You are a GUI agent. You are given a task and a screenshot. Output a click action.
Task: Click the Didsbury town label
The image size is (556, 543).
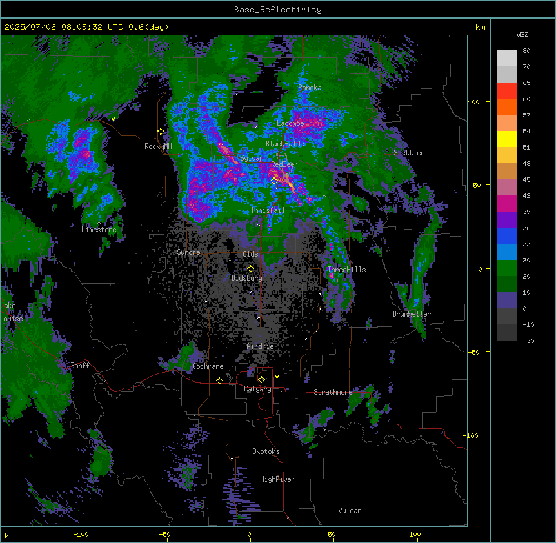coord(247,278)
